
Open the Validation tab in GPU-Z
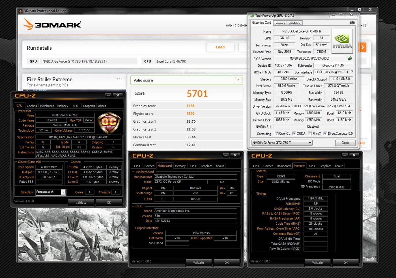click(295, 23)
